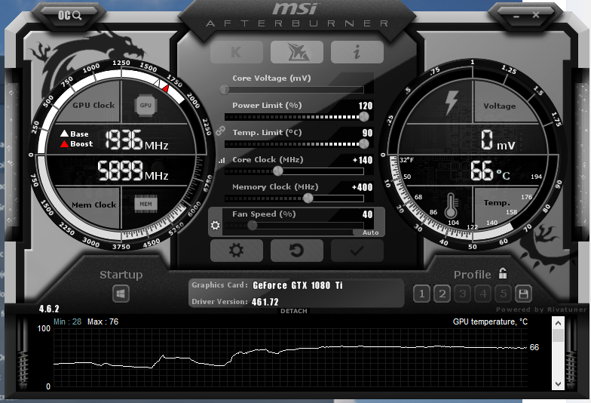Click the monitor graph scrollbar thumb
This screenshot has width=591, height=403.
(x=558, y=335)
